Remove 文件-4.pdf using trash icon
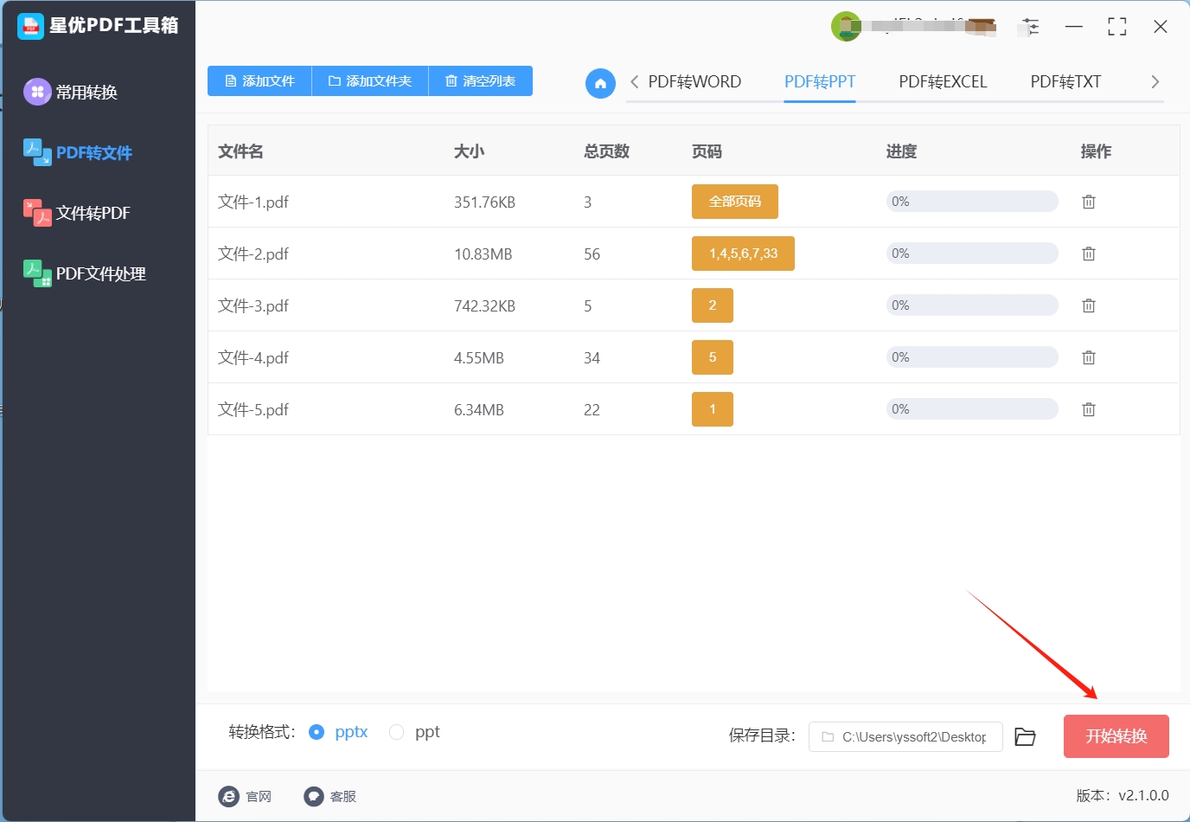The width and height of the screenshot is (1190, 822). point(1089,357)
